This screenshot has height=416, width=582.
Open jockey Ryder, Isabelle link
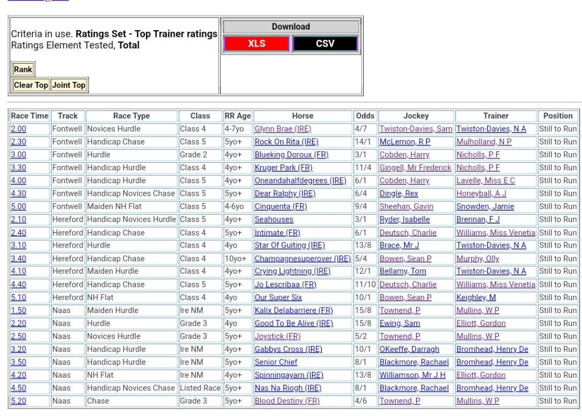pyautogui.click(x=404, y=220)
